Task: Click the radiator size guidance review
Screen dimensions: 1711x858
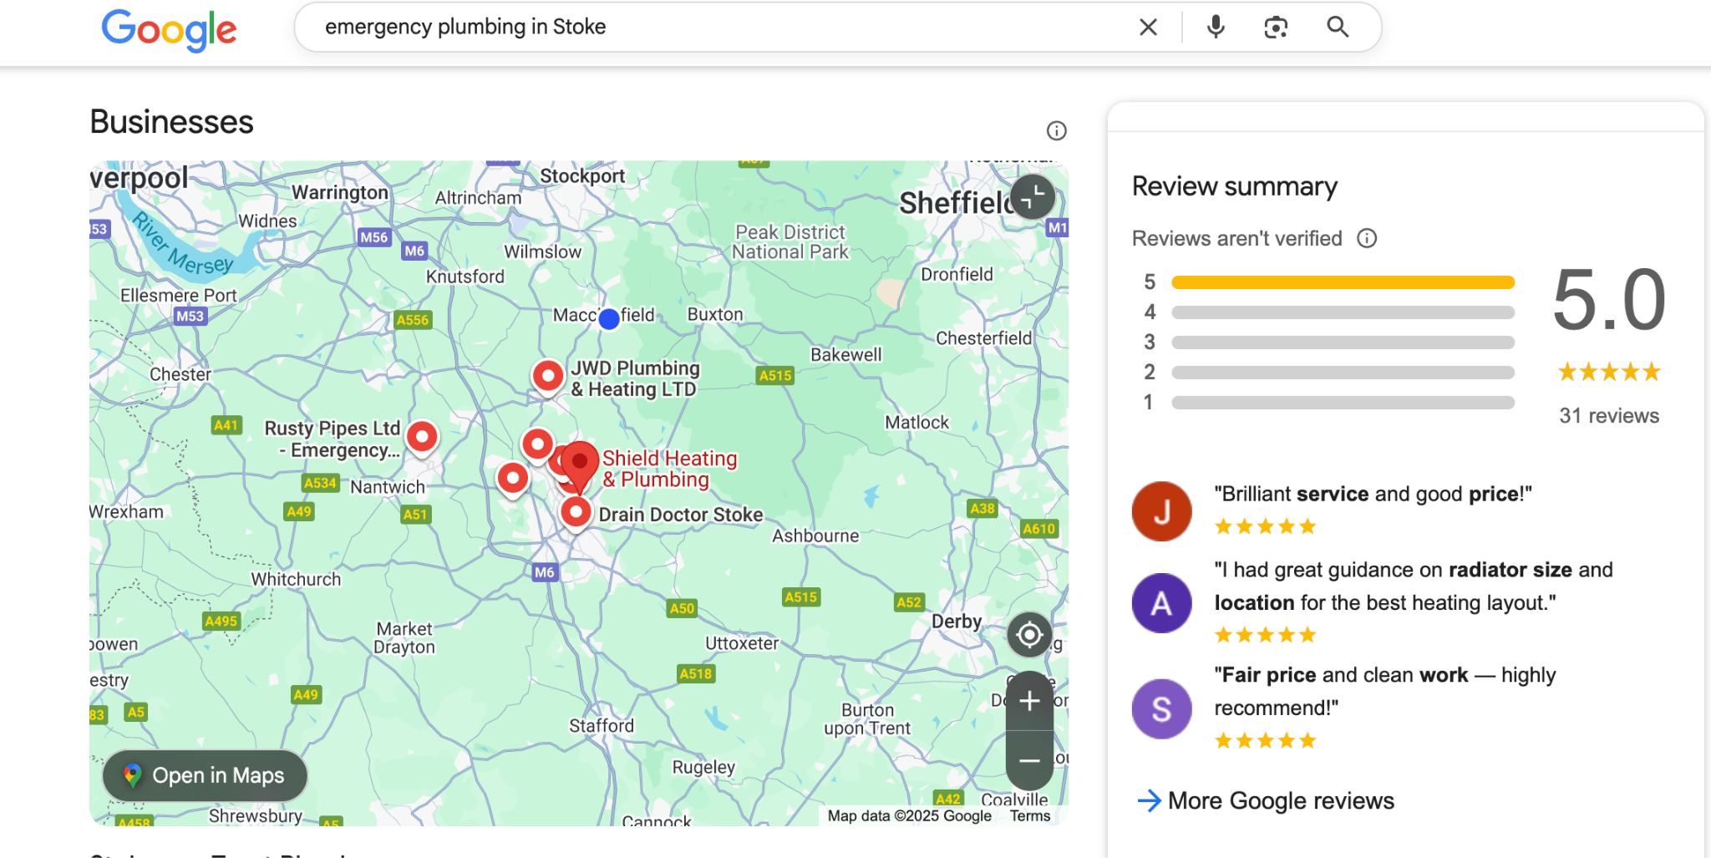Action: (x=1414, y=586)
